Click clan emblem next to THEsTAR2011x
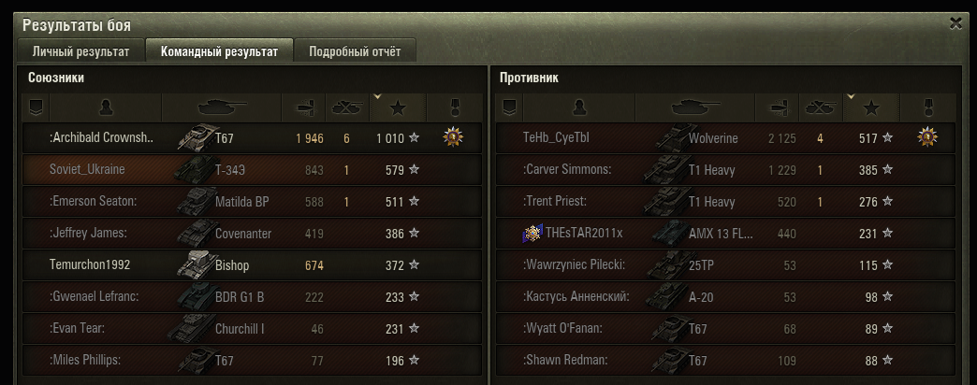Image resolution: width=977 pixels, height=385 pixels. pos(532,233)
